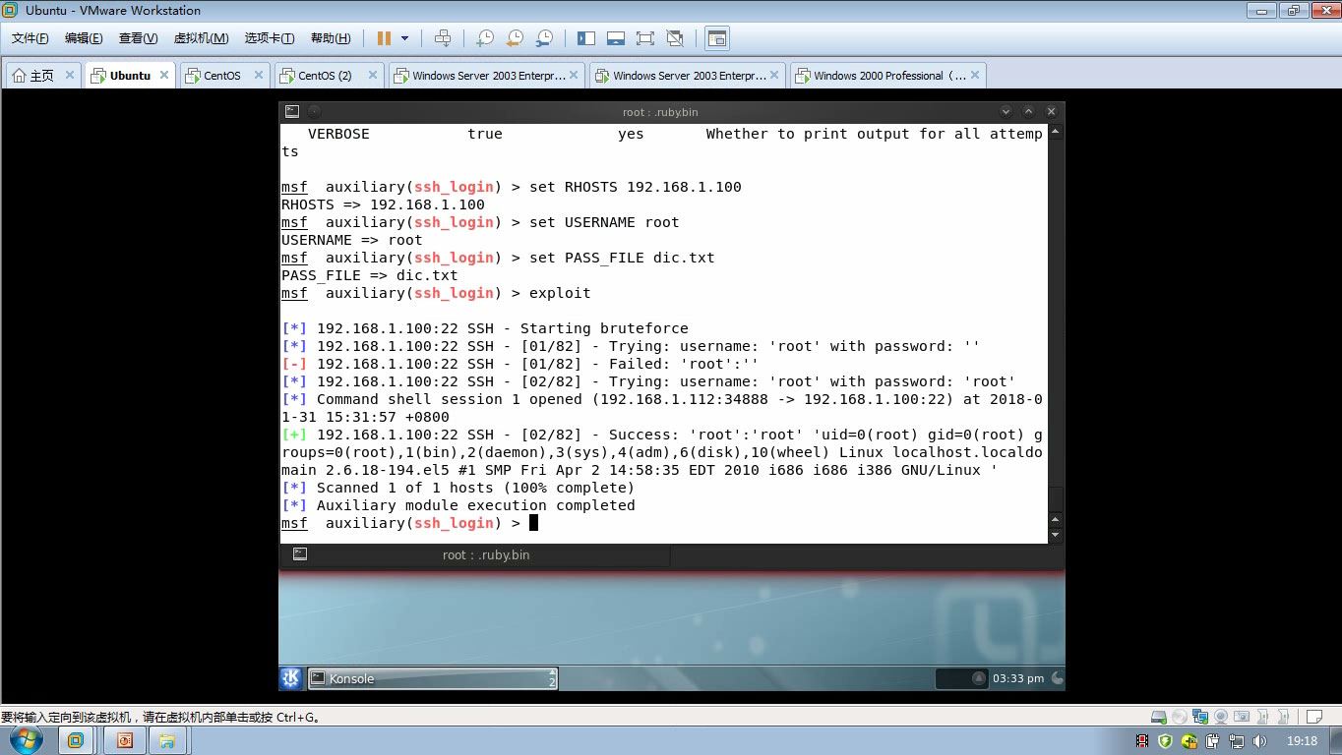Toggle the thumbnail bar view icon
Image resolution: width=1342 pixels, height=755 pixels.
[616, 38]
